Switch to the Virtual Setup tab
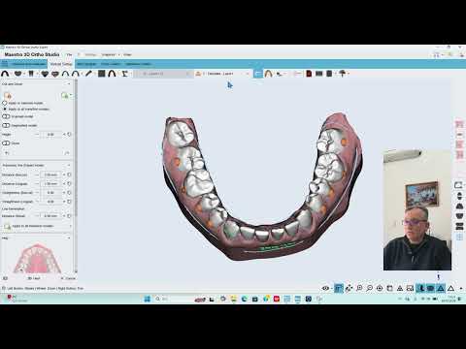Screen dimensions: 466x349 [61, 64]
